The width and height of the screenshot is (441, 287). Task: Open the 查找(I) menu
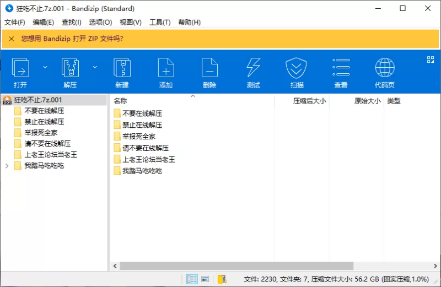72,22
